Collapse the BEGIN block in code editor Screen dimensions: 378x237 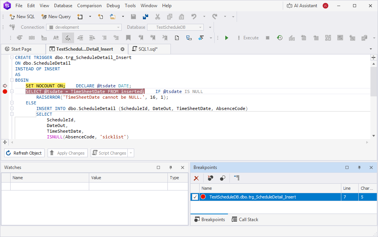(12, 80)
